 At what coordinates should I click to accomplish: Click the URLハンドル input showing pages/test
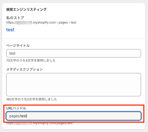(x=73, y=116)
